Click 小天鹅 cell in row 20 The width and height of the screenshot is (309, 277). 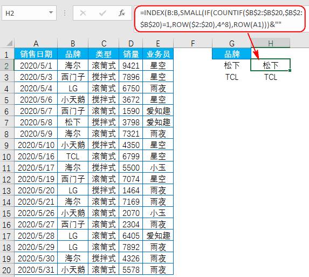73,269
